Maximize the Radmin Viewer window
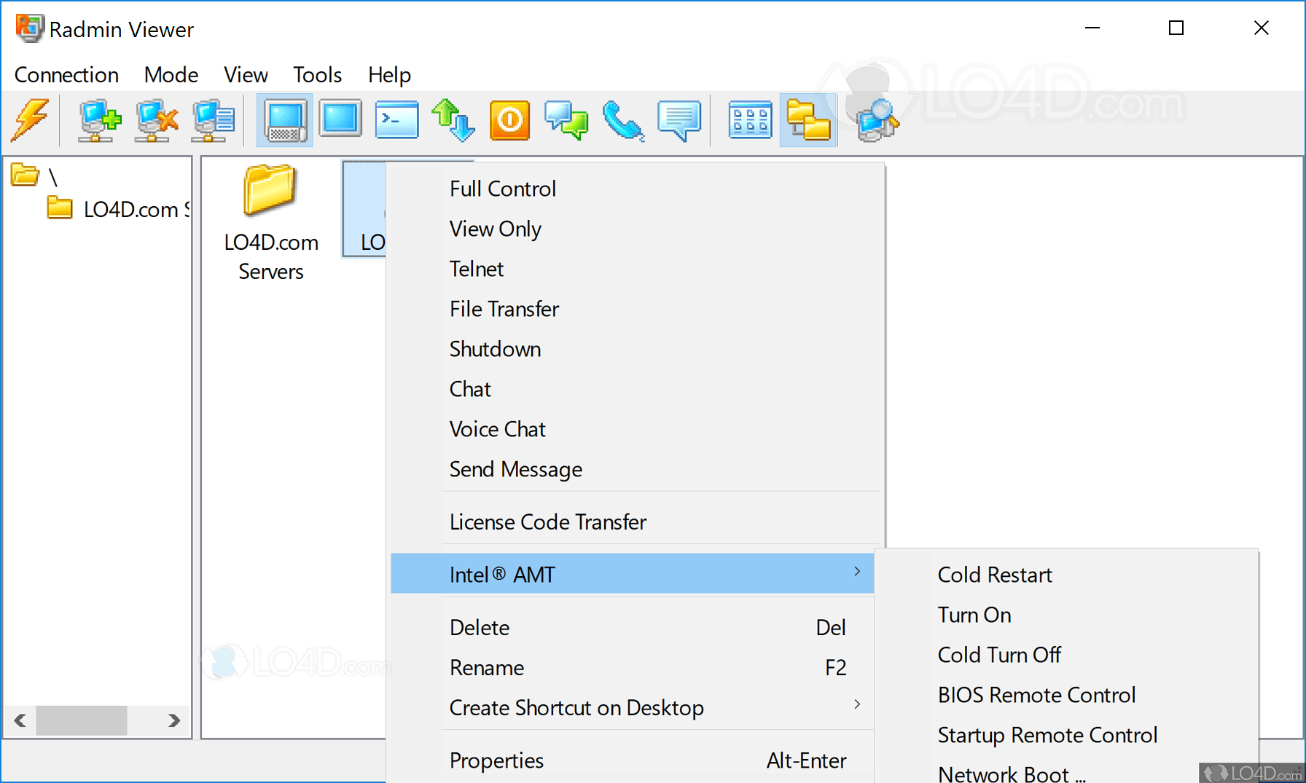 (1176, 28)
